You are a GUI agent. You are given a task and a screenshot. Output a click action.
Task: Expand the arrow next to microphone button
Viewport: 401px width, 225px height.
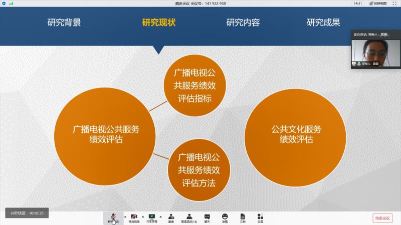tap(124, 216)
